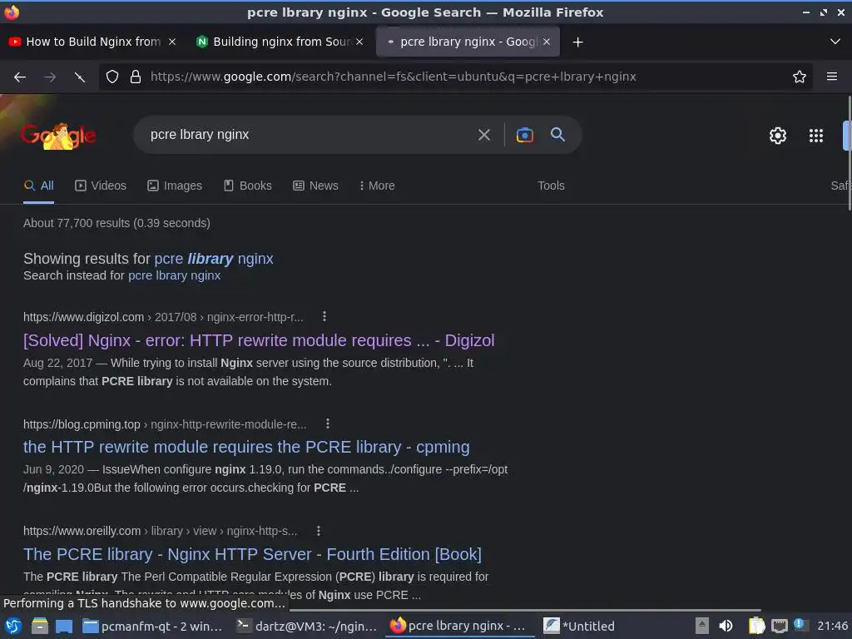Viewport: 852px width, 639px height.
Task: Open the volume control in system tray
Action: point(726,626)
